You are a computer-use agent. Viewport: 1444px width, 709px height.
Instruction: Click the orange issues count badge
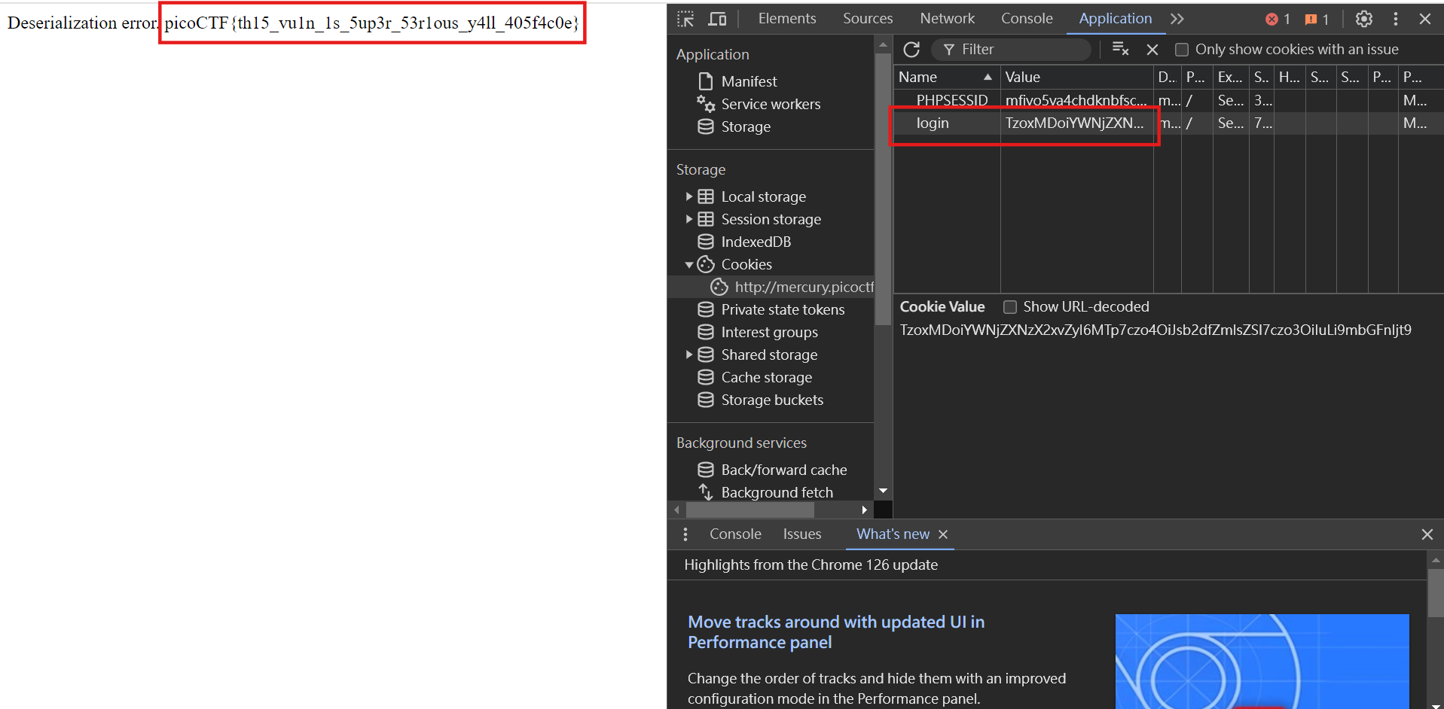(x=1317, y=19)
